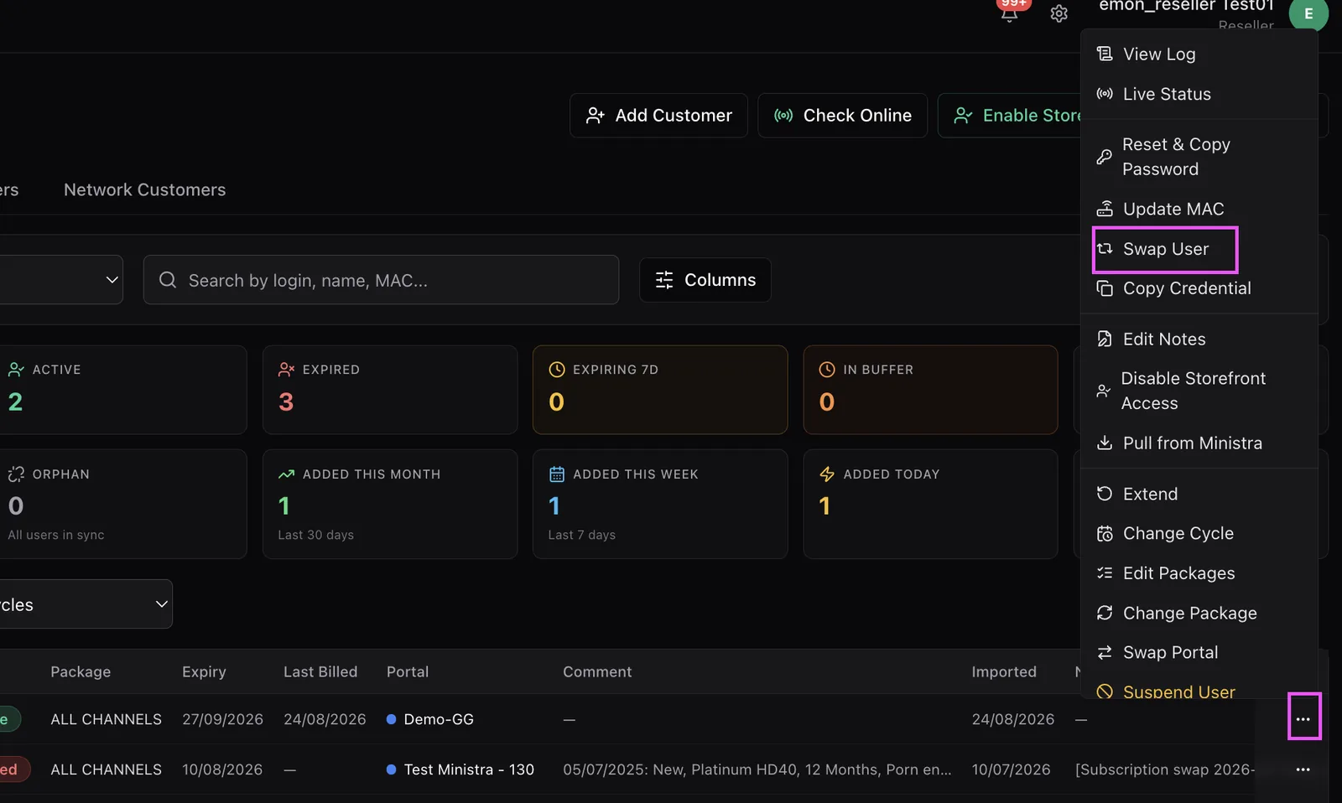Click Demo-GG portal cell
Viewport: 1342px width, 803px height.
coord(430,719)
